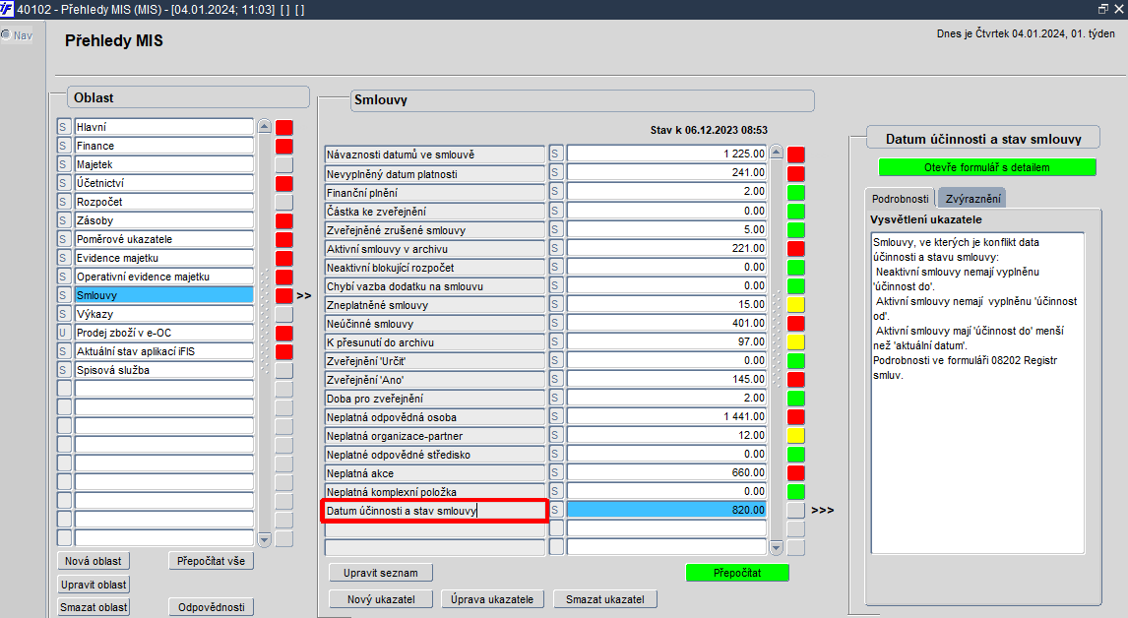The height and width of the screenshot is (618, 1128).
Task: Click the Smlouvy indicator list scroll down arrow
Action: 777,548
